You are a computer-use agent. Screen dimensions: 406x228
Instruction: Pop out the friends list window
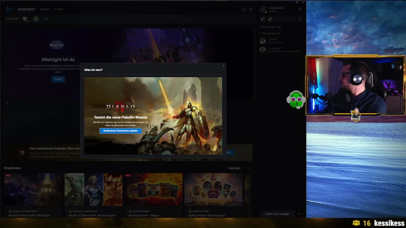click(x=300, y=9)
